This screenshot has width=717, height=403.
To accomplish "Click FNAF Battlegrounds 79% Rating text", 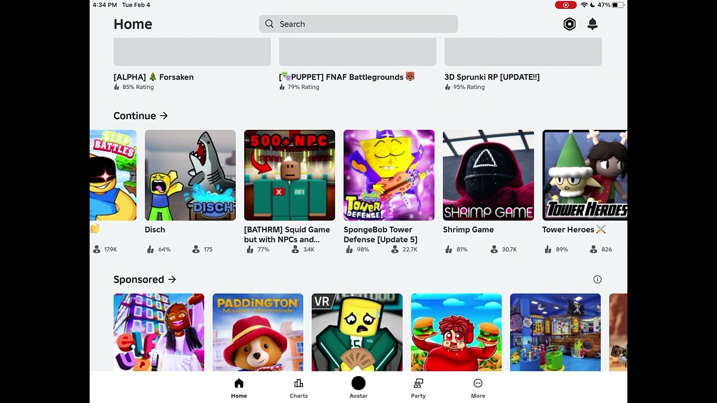I will pos(303,87).
